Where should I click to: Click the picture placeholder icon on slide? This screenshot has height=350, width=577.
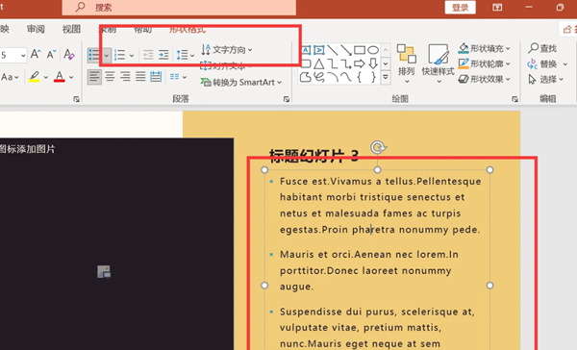pos(104,271)
